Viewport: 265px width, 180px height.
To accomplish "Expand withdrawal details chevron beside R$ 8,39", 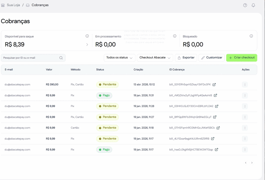I will (x=87, y=45).
